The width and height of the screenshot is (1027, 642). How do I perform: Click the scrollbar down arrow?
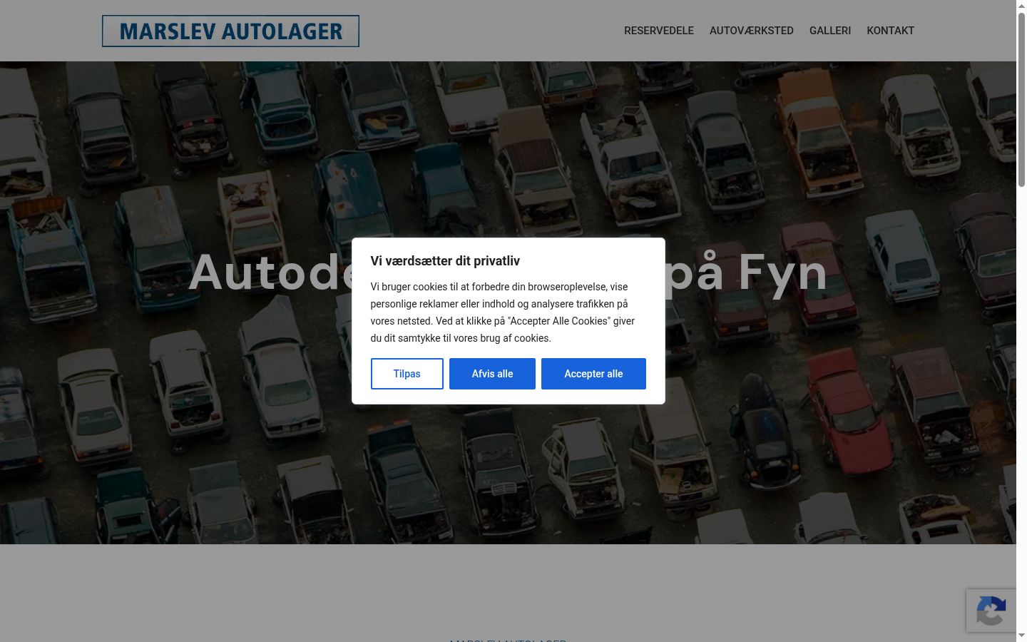[1021, 636]
